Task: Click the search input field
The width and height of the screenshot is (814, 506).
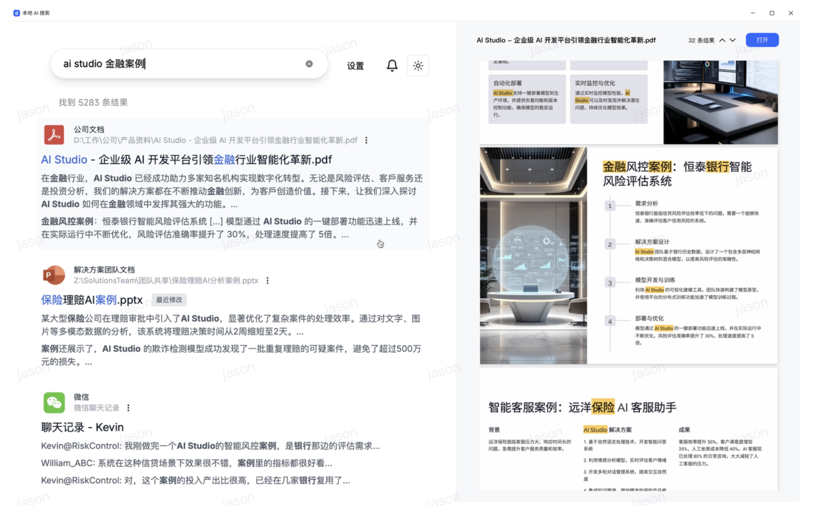Action: [189, 64]
